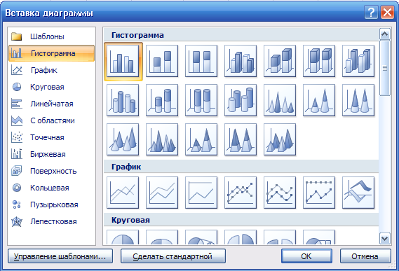Open the Линейчатая chart category
The width and height of the screenshot is (399, 271).
click(51, 104)
